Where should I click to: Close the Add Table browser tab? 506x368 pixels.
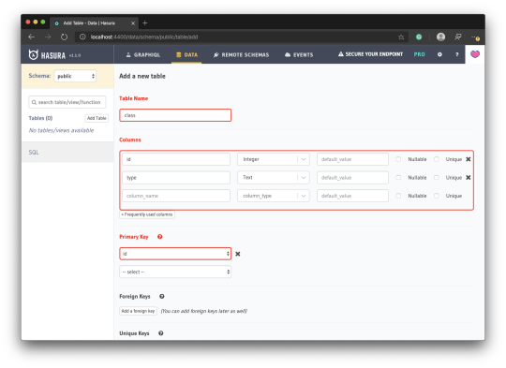click(x=133, y=23)
